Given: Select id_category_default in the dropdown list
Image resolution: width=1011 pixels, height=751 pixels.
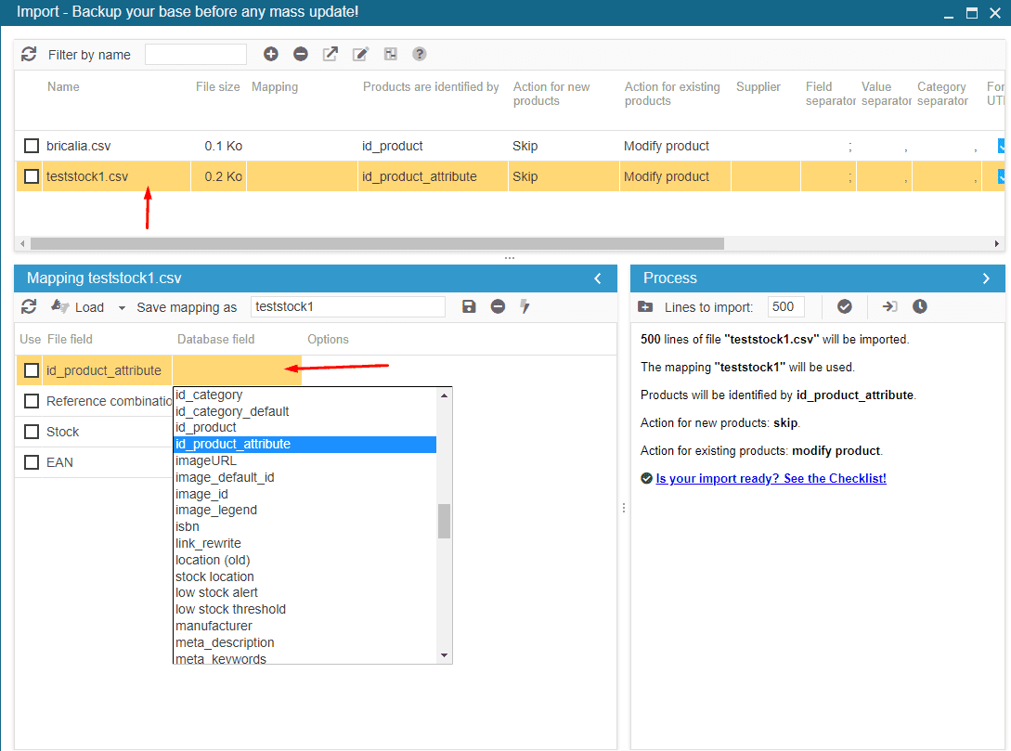Looking at the screenshot, I should click(x=305, y=411).
